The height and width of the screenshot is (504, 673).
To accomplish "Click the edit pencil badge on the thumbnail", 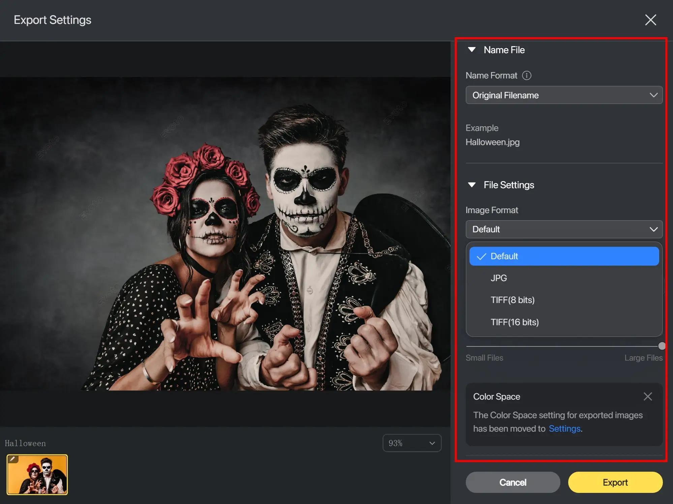I will coord(12,459).
